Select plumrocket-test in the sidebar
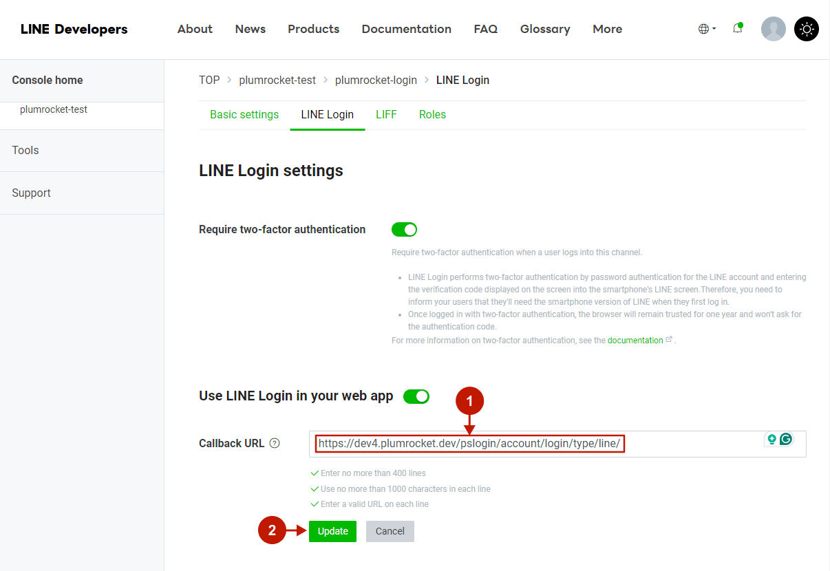The width and height of the screenshot is (830, 571). click(54, 109)
